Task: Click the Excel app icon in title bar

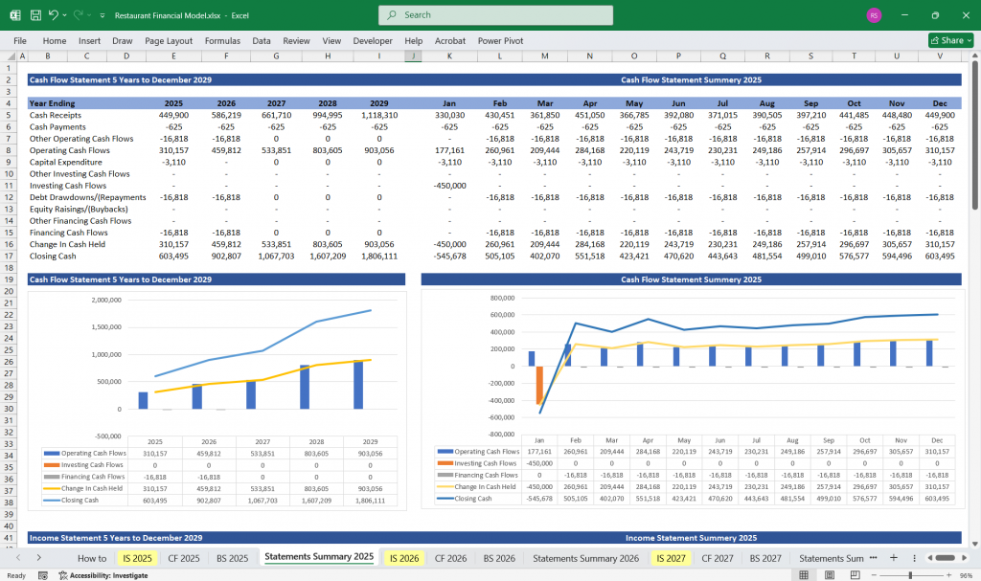Action: 13,14
